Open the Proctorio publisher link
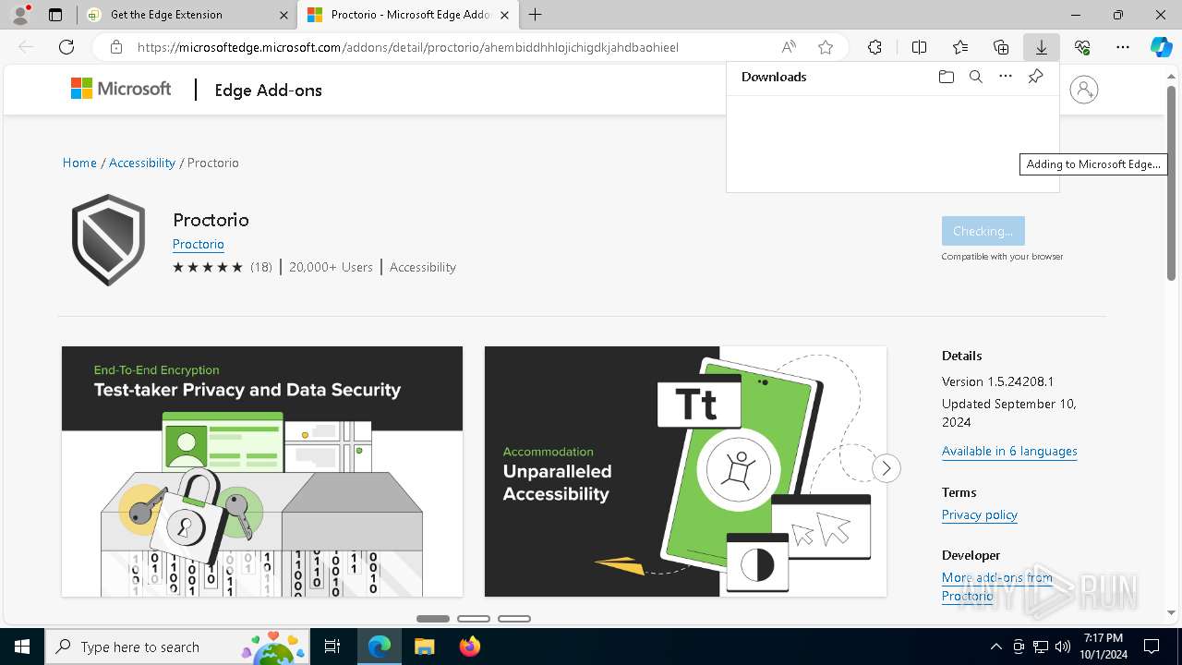The image size is (1182, 665). coord(199,244)
